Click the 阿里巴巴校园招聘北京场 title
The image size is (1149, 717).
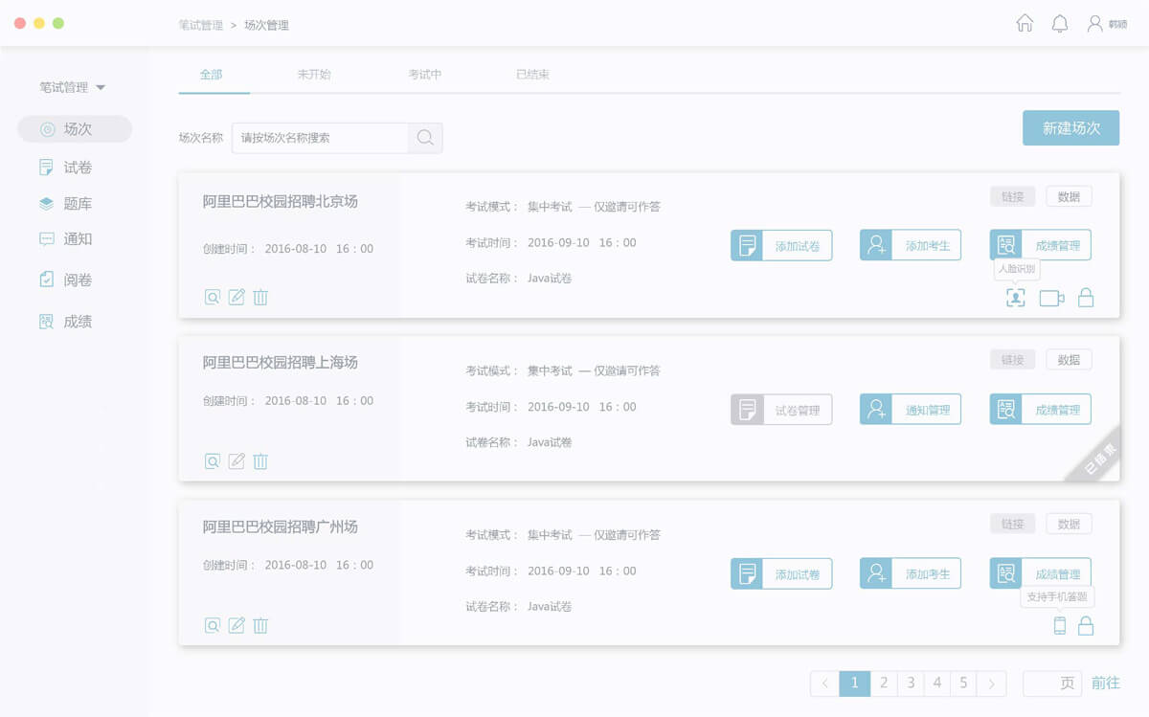(281, 202)
